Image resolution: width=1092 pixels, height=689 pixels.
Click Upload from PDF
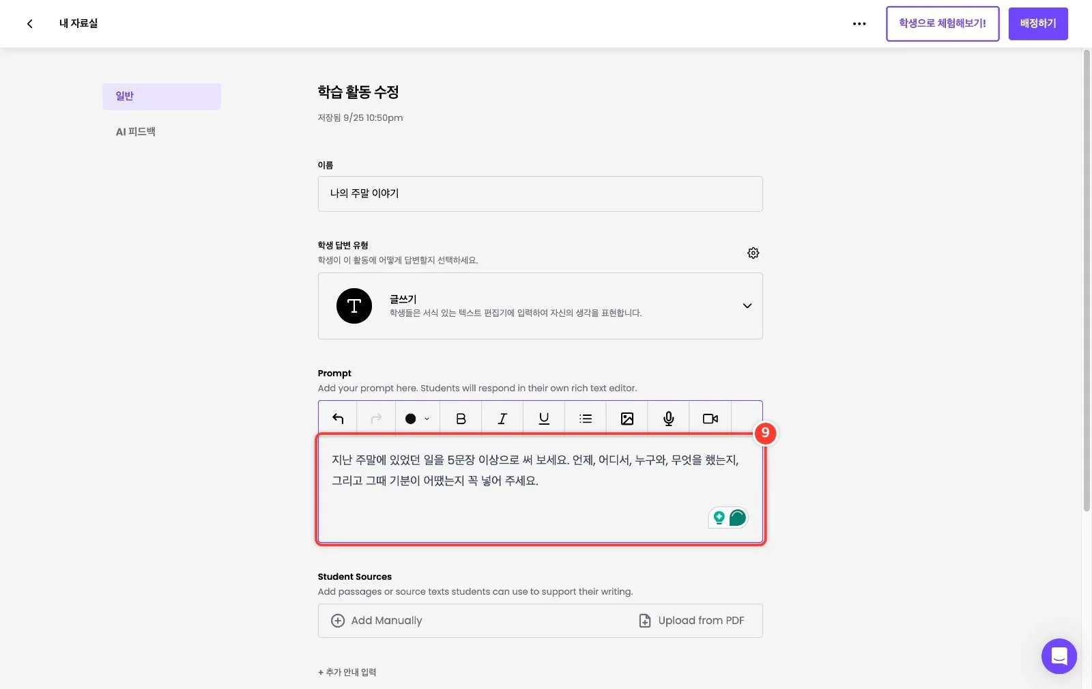point(691,621)
